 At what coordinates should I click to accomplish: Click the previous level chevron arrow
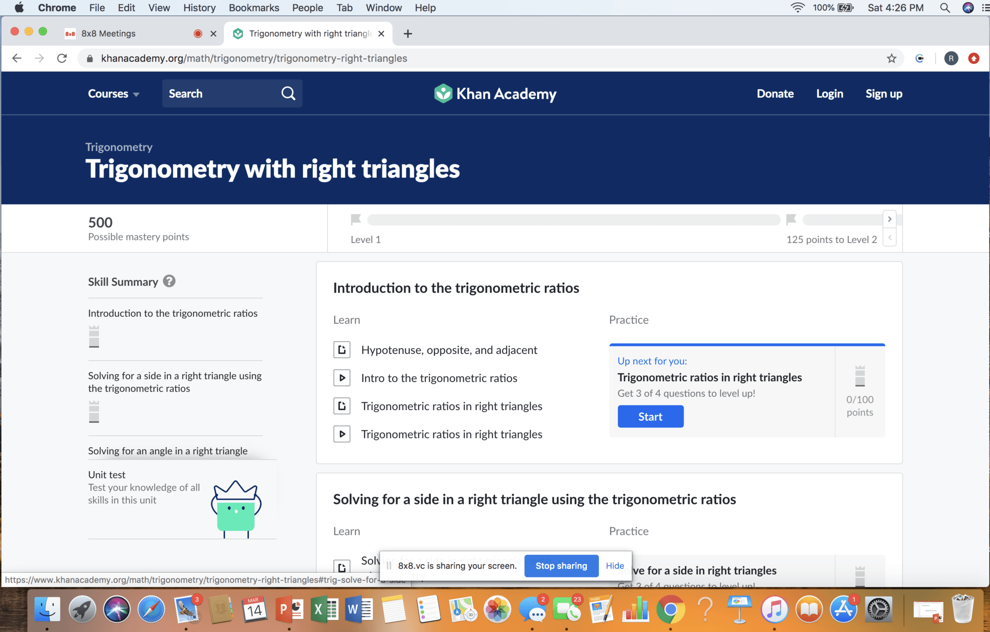point(890,238)
